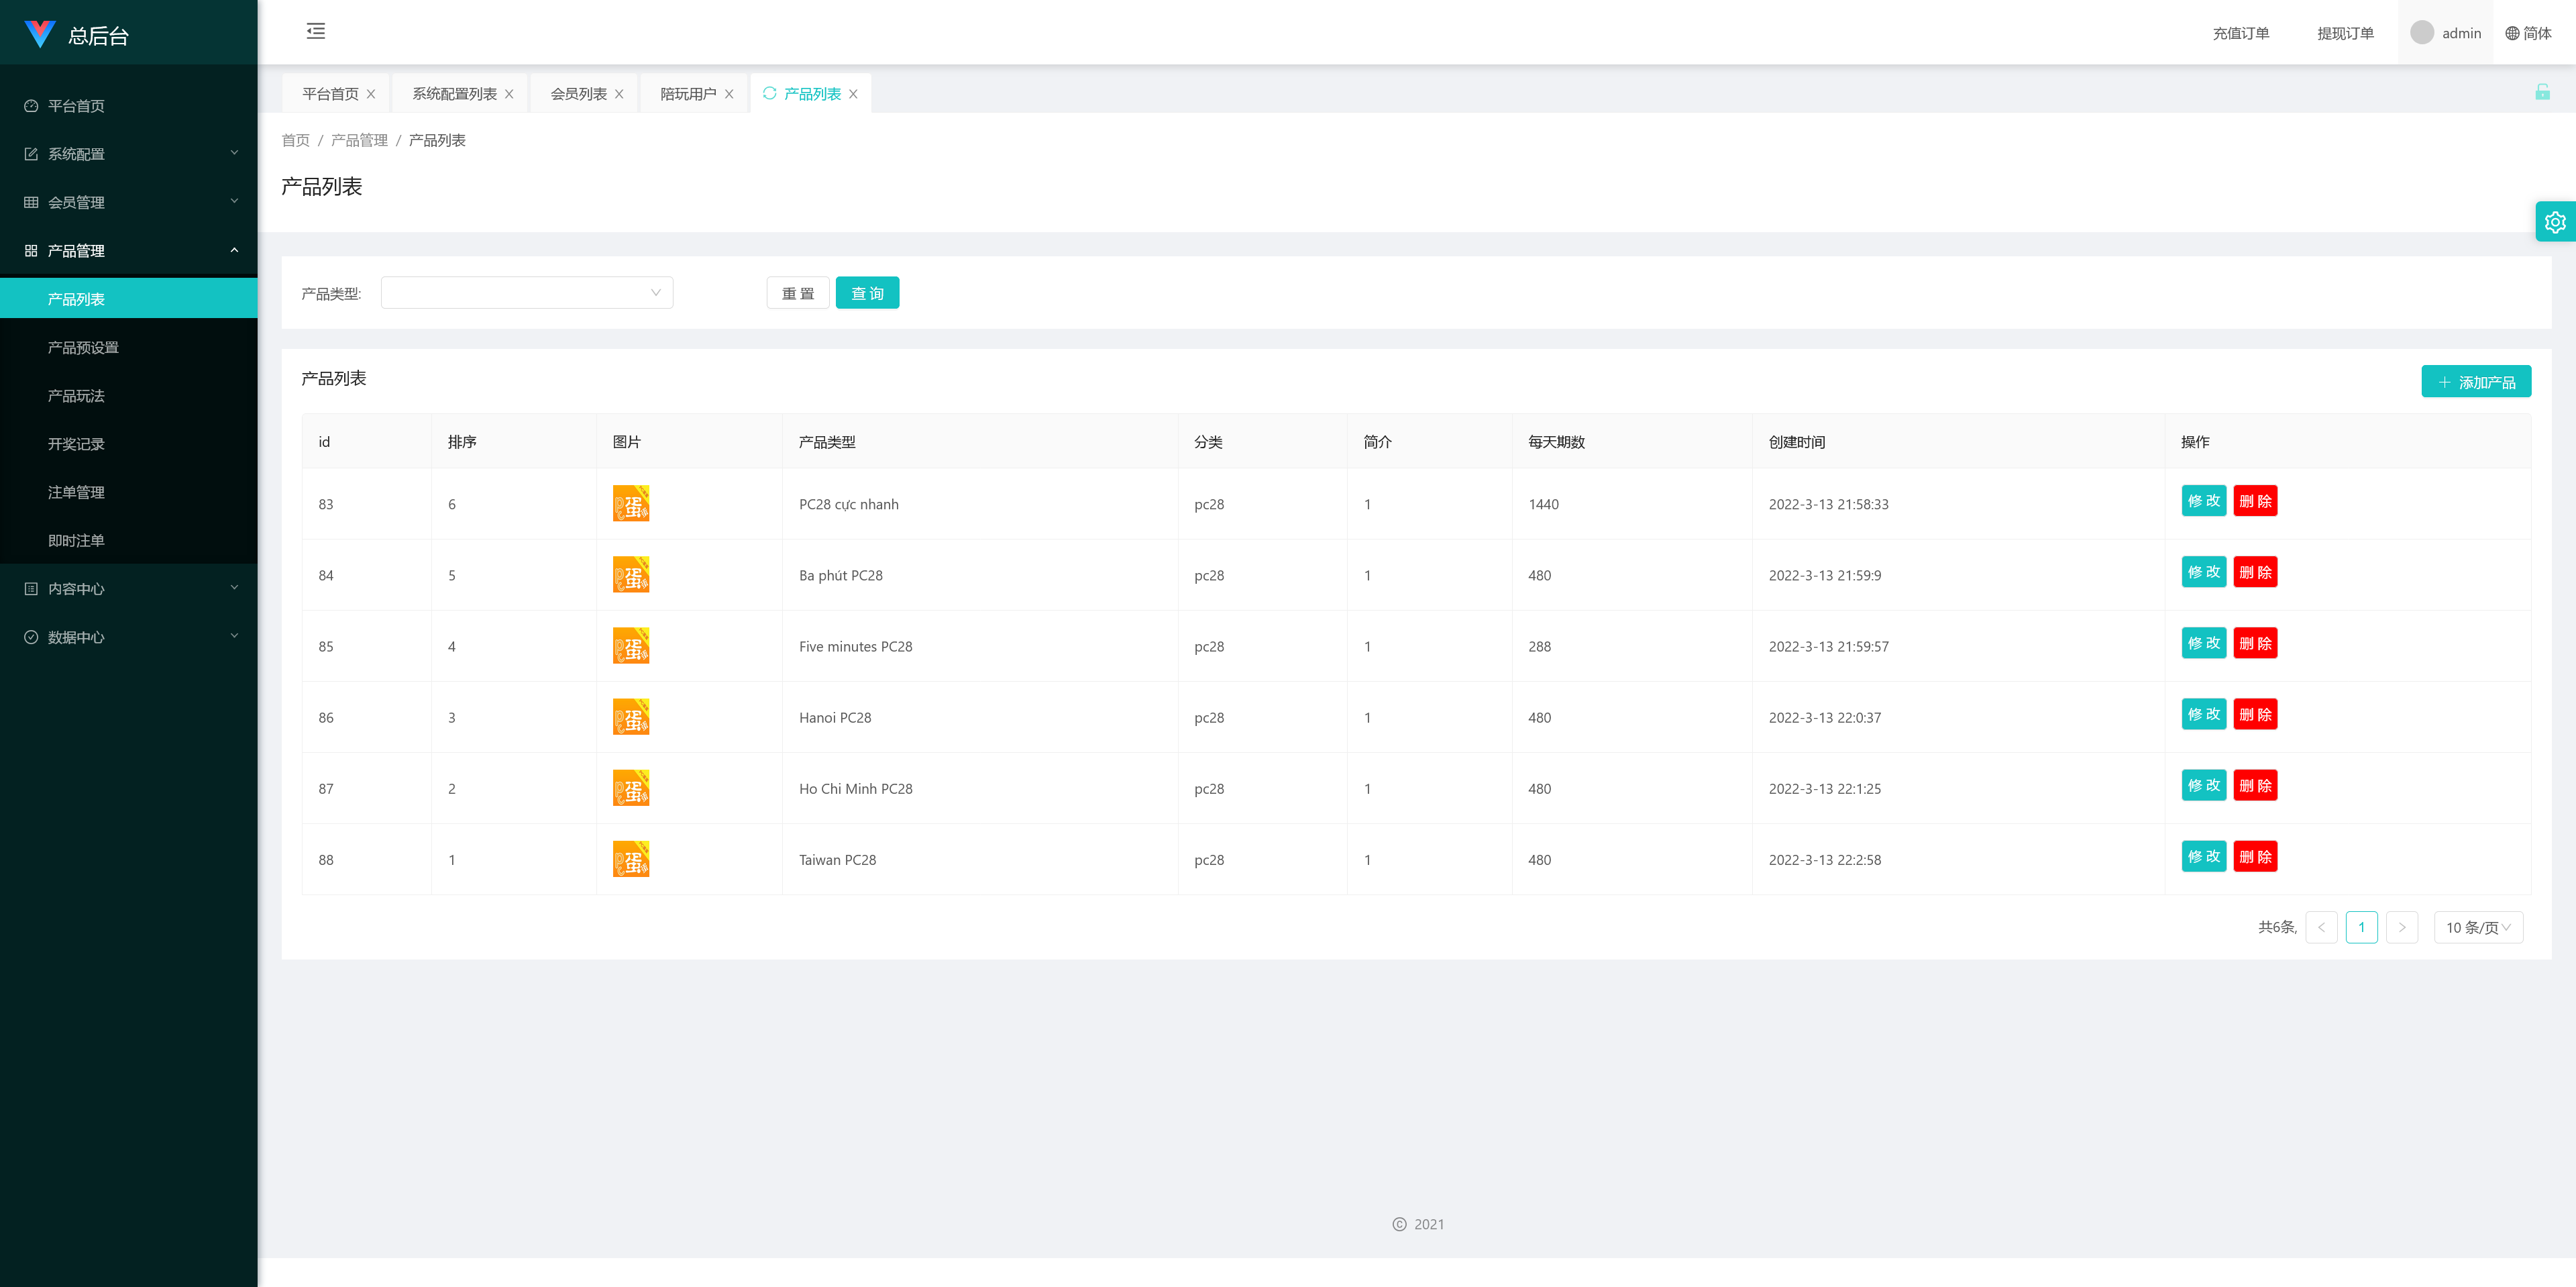Click the refresh icon on 产品列表 tab

pos(769,93)
